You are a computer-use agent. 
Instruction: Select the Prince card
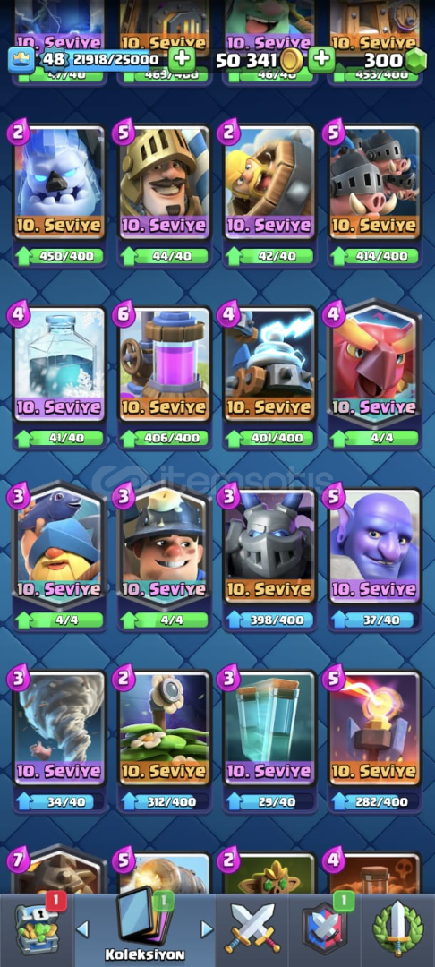click(165, 183)
